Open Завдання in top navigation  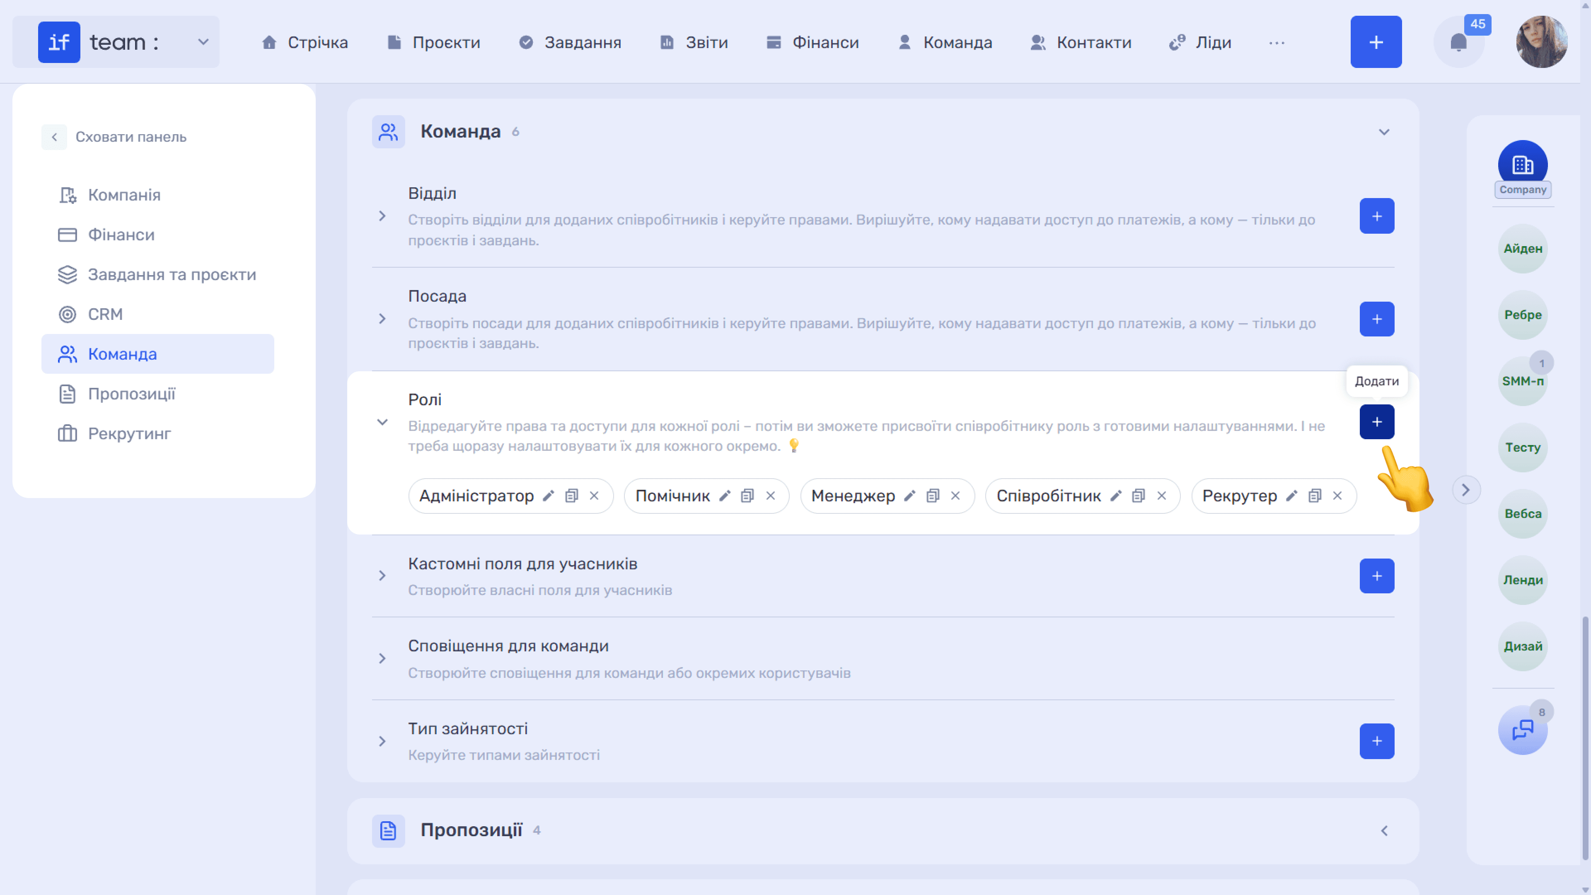pos(570,43)
